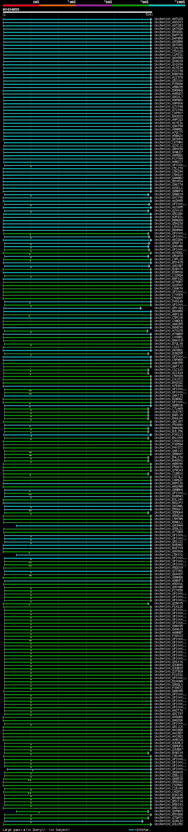Select the UniRef100_Q5YJQ3 hit label
This screenshot has height=832, width=188.
pos(169,308)
